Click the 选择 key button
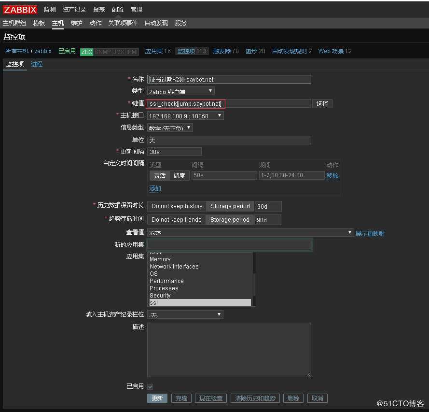 (x=322, y=104)
